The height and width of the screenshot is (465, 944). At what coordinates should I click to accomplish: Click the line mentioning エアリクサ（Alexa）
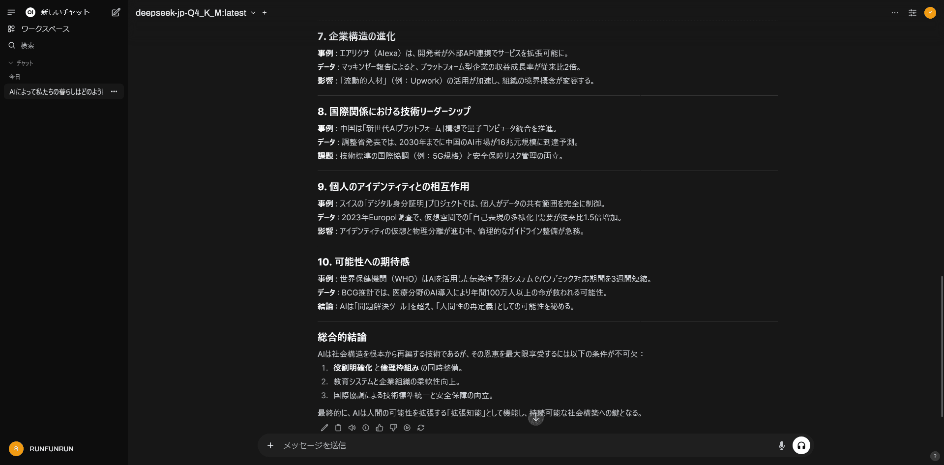coord(443,53)
